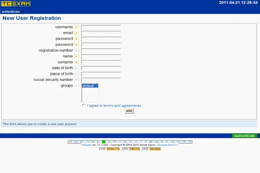
Task: Click the required marker beside email
Action: [76, 33]
